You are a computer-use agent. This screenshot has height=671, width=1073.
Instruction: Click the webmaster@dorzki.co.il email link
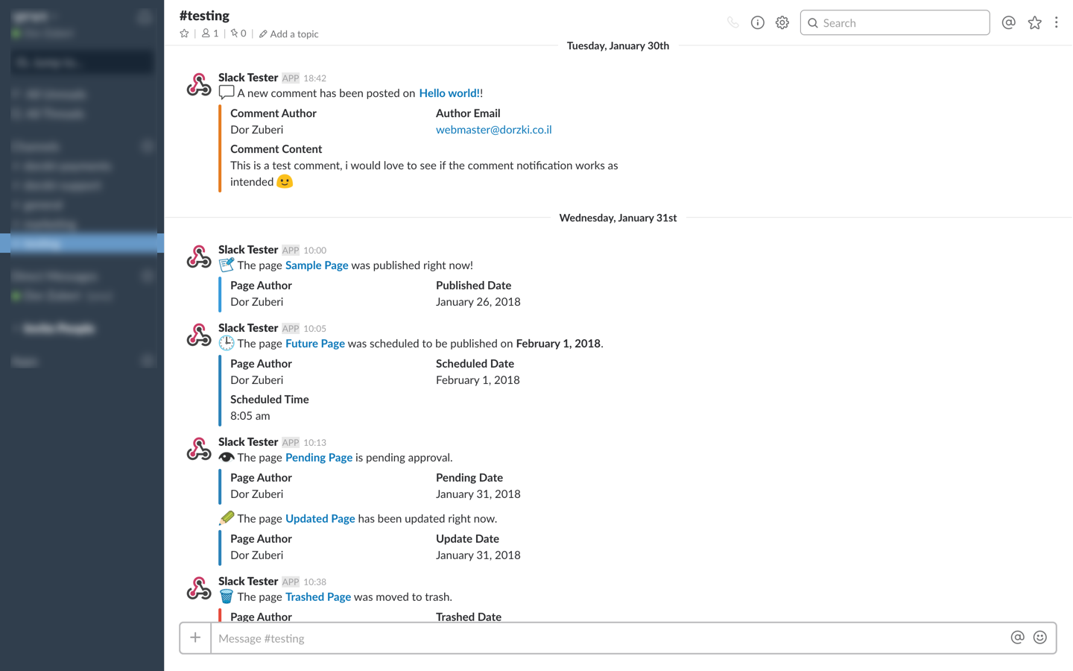click(493, 130)
